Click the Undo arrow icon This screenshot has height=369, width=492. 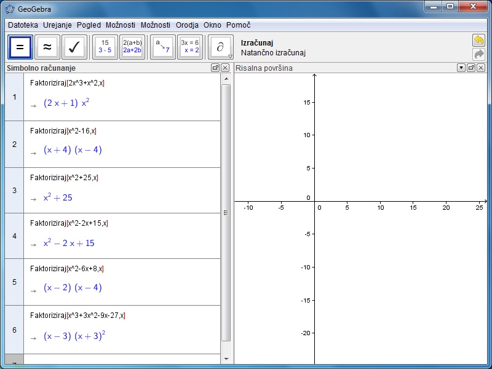478,41
